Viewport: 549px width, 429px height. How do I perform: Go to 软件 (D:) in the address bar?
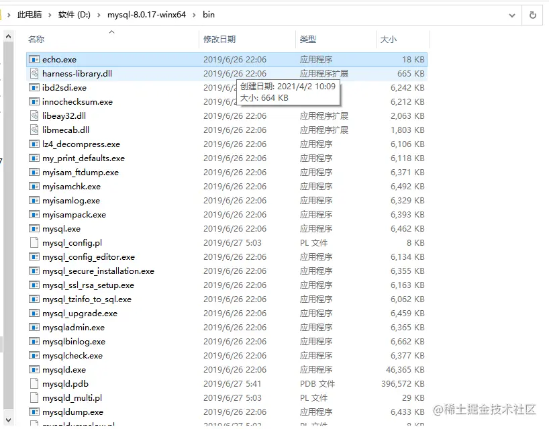point(74,15)
